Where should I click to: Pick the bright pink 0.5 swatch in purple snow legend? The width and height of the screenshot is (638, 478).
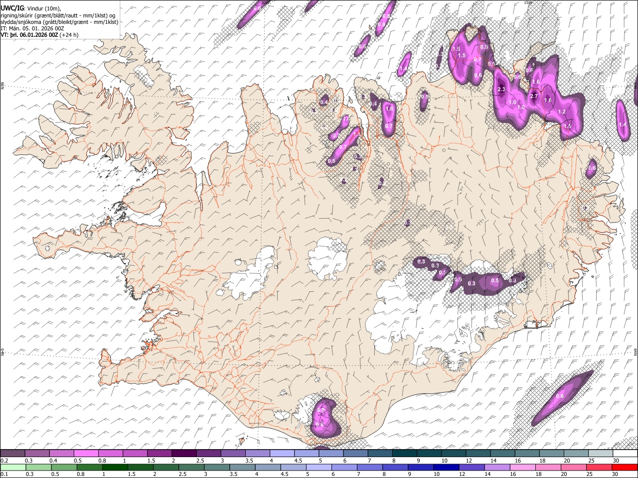pos(86,454)
